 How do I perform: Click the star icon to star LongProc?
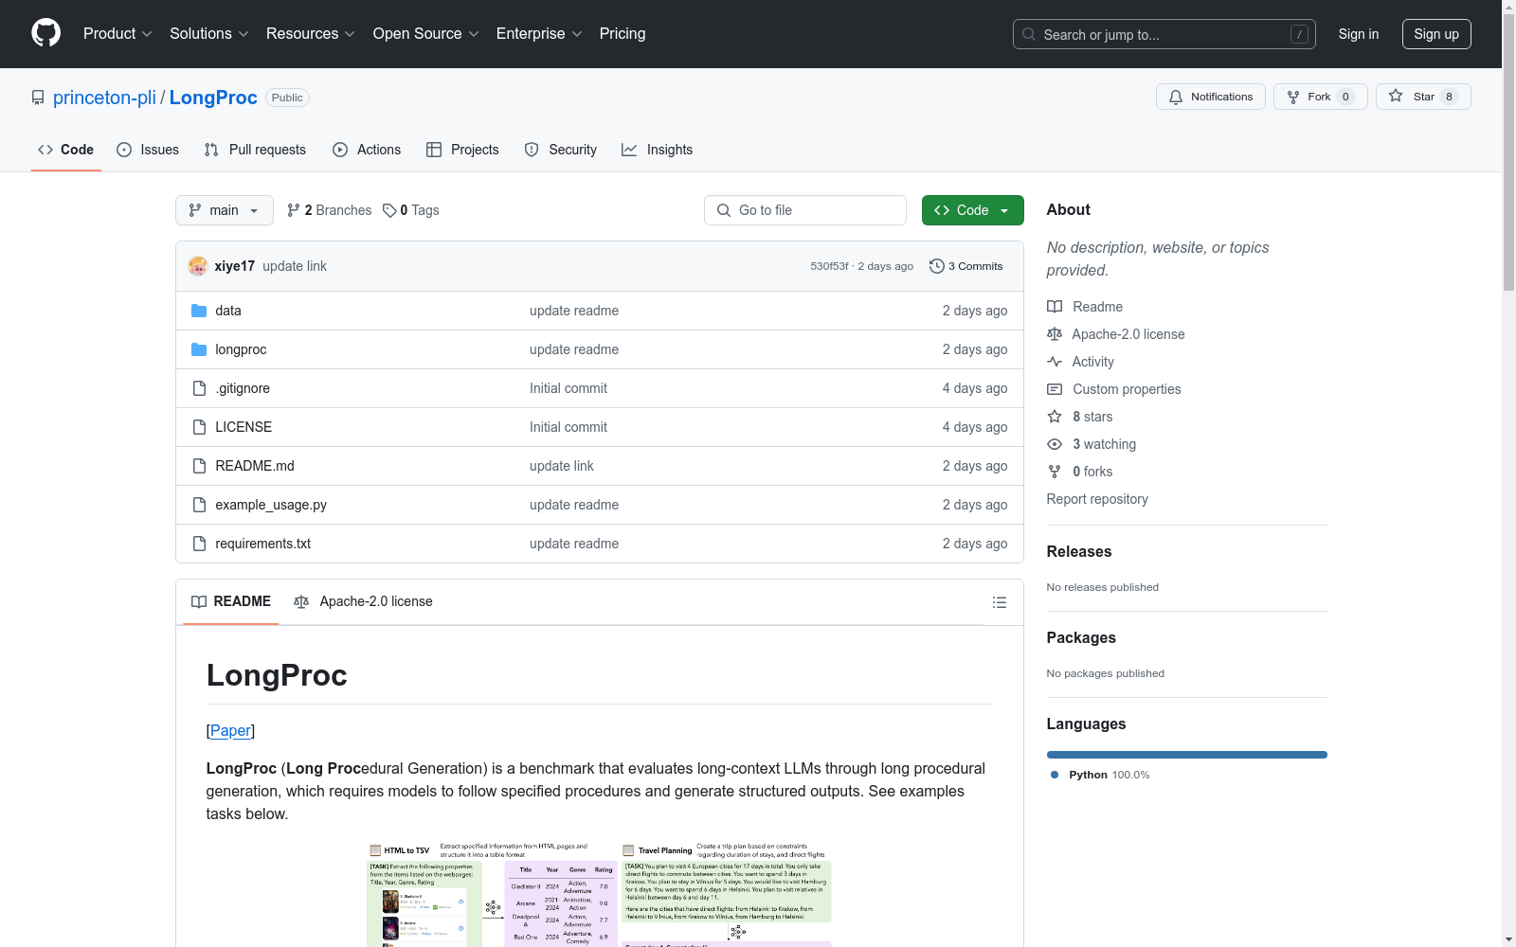(1396, 96)
